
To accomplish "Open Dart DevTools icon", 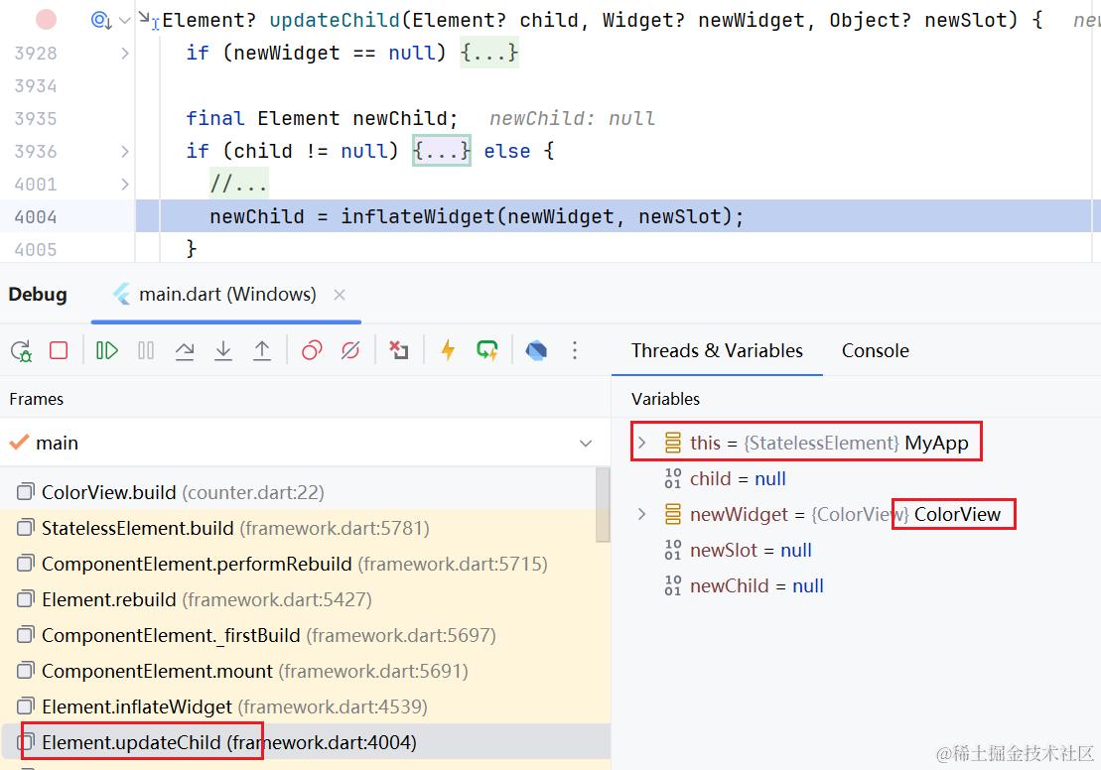I will (x=536, y=350).
